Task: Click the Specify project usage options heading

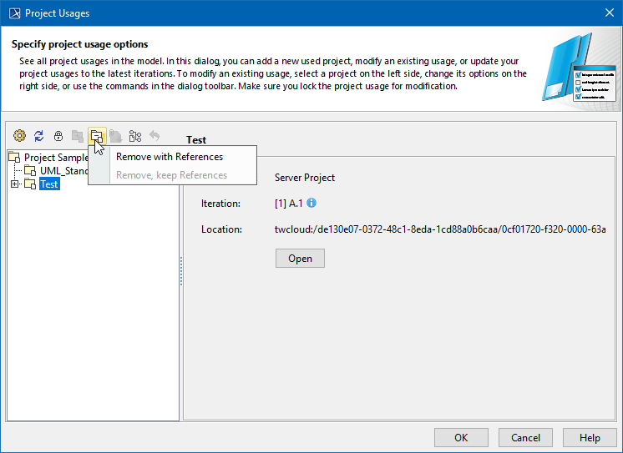Action: pyautogui.click(x=79, y=44)
